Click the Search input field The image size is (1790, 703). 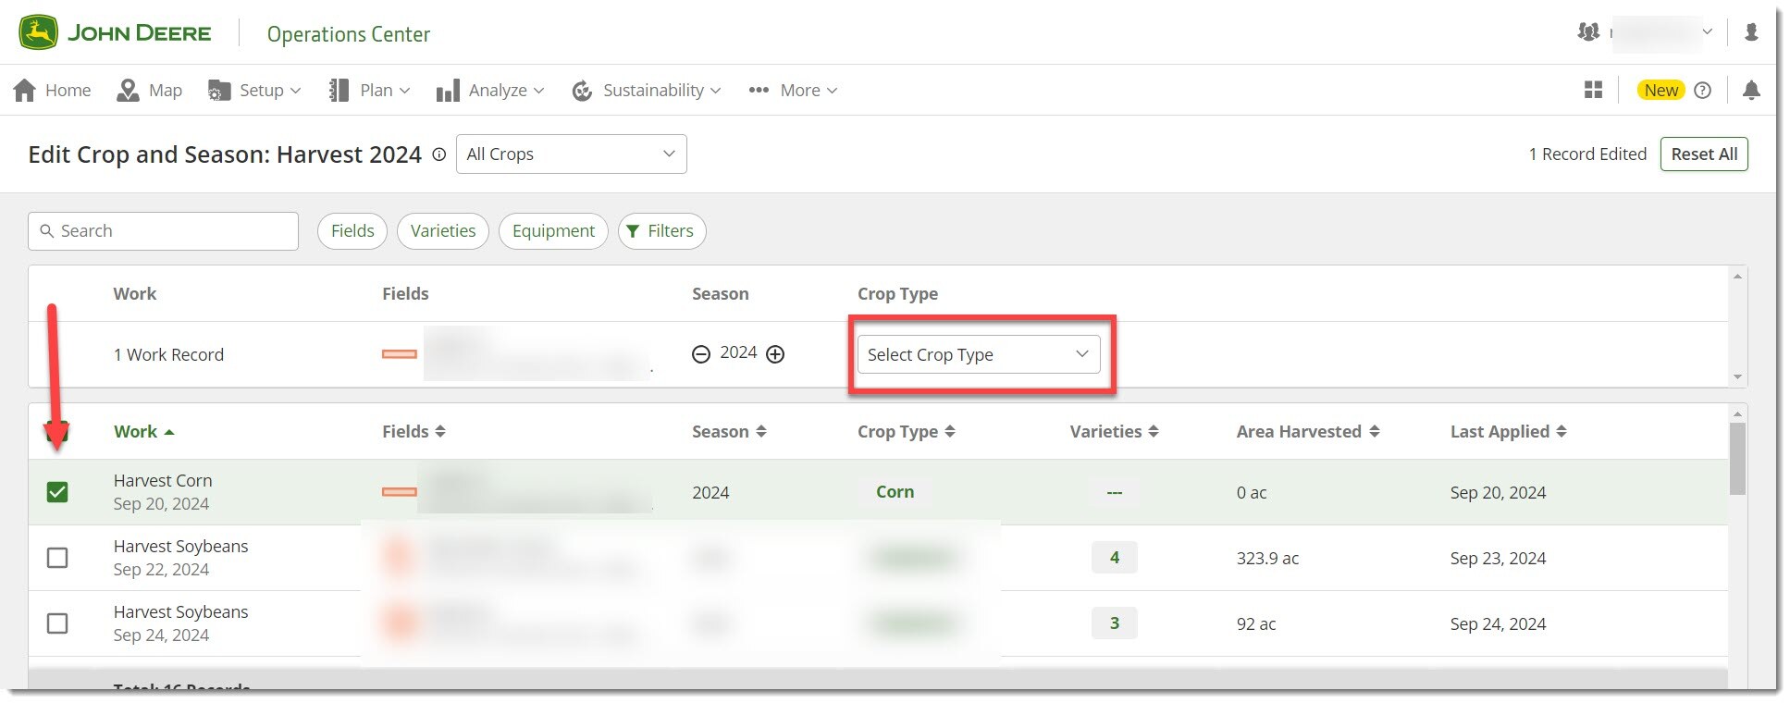(164, 231)
